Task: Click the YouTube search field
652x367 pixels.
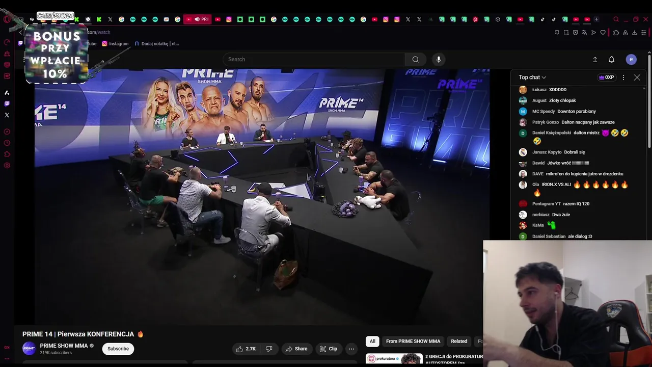Action: coord(314,59)
